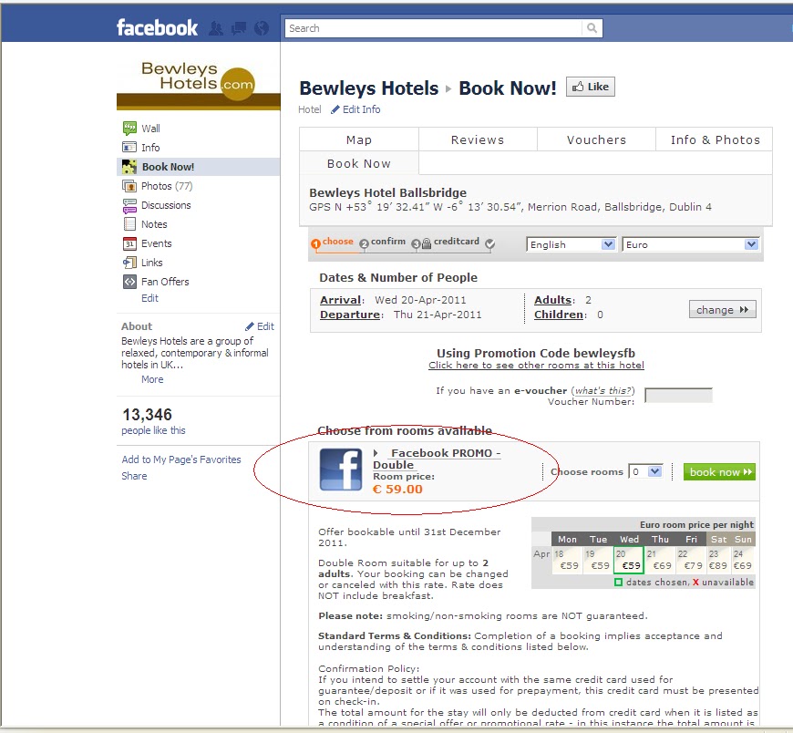Viewport: 793px width, 733px height.
Task: Click the Like button
Action: click(591, 87)
